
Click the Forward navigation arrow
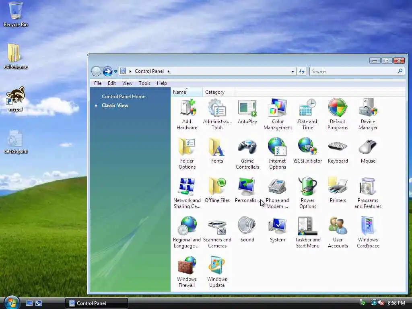point(107,71)
